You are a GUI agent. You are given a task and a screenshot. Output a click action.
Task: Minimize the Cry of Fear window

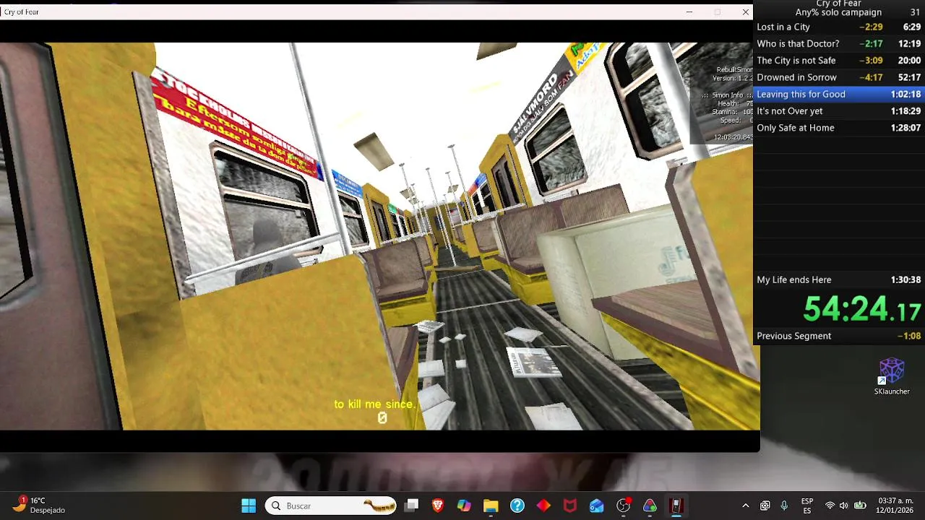click(689, 12)
